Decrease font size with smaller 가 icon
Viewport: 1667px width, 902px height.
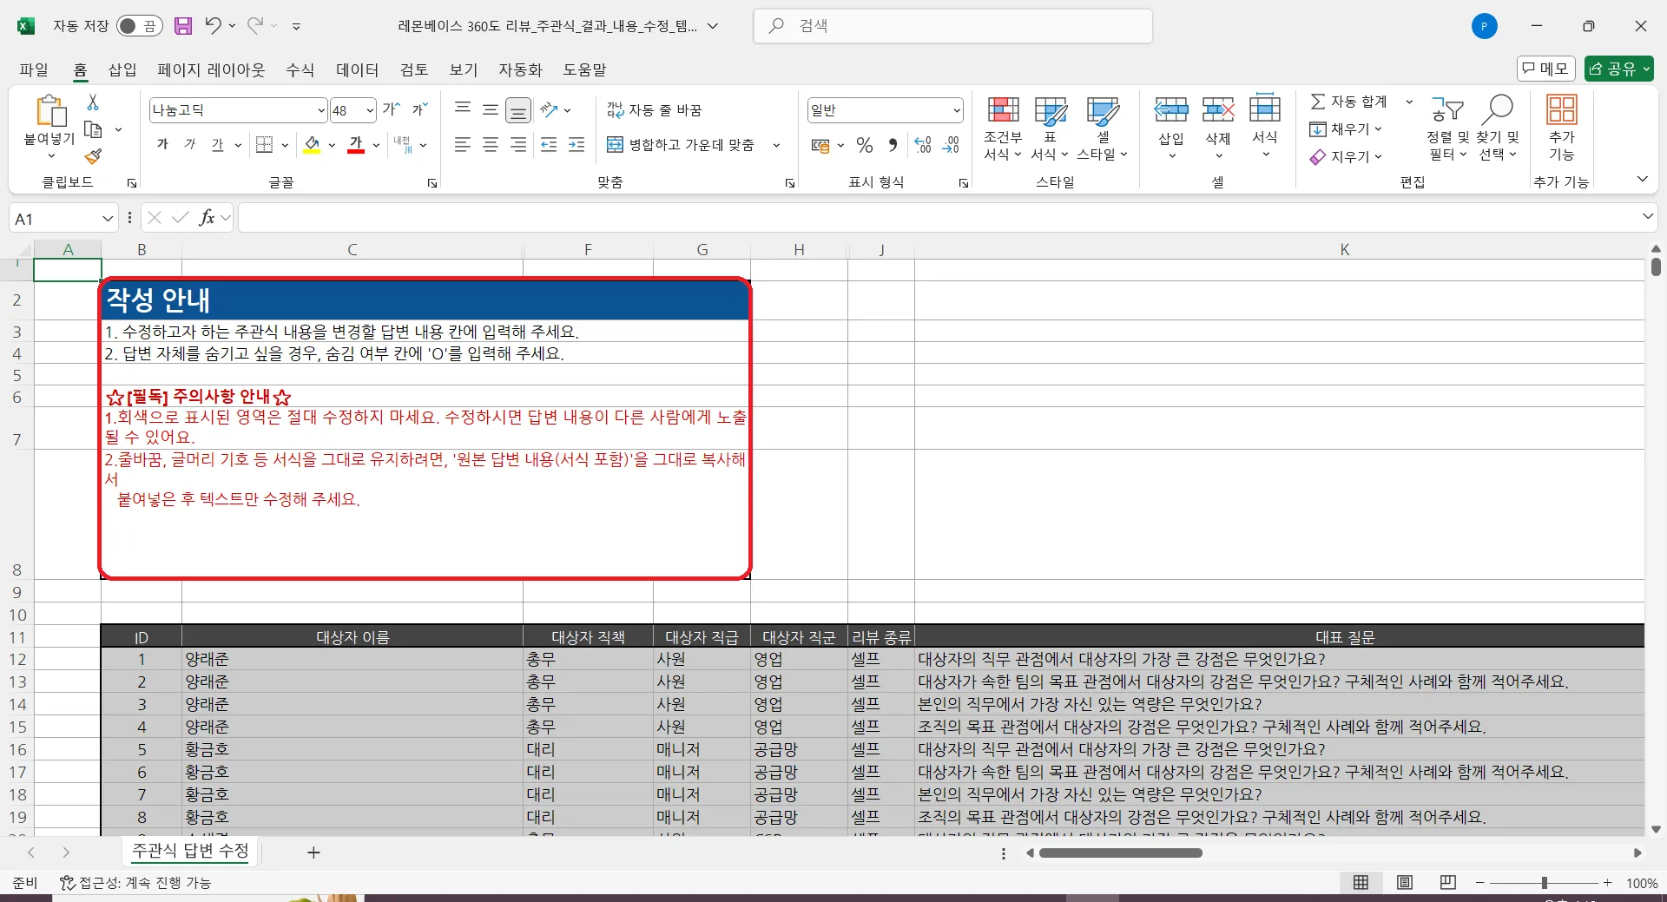click(419, 109)
